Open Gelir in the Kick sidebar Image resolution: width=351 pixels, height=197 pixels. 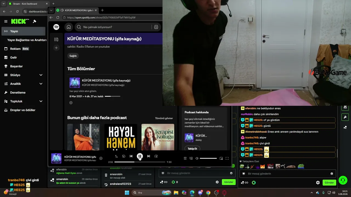pos(23,57)
